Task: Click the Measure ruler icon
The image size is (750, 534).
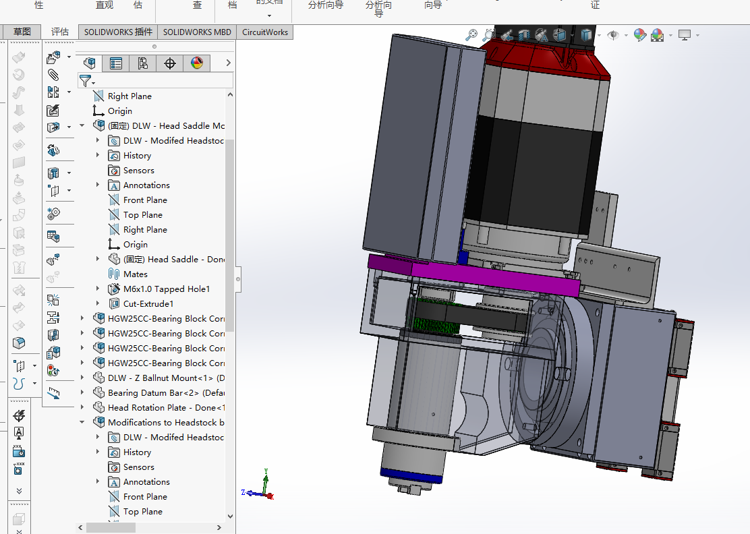Action: [53, 393]
